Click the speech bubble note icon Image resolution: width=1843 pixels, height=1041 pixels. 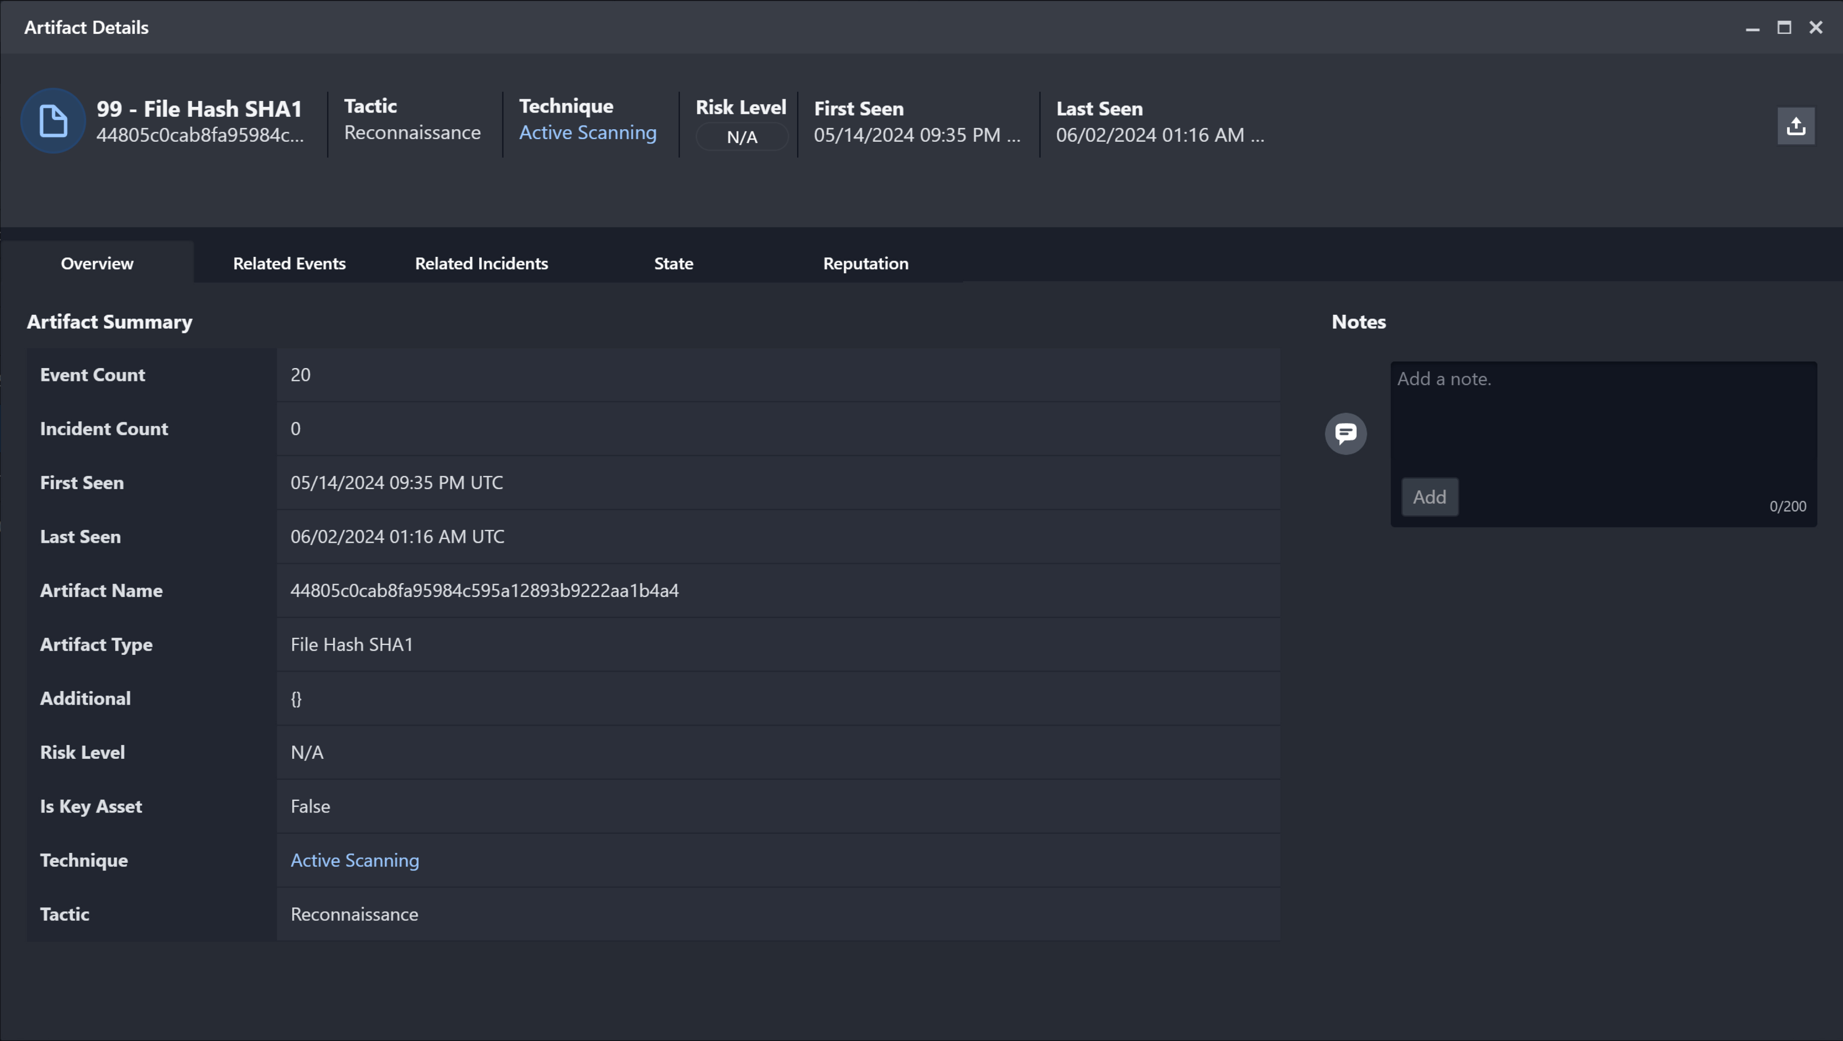1347,433
